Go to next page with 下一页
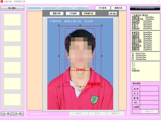The height and width of the screenshot is (120, 161). 18,114
